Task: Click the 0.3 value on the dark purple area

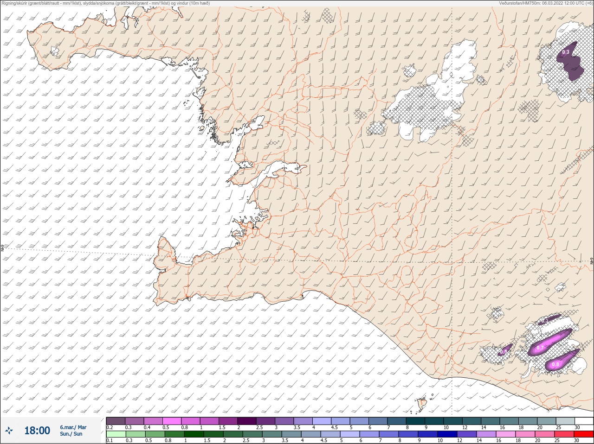Action: tap(566, 52)
